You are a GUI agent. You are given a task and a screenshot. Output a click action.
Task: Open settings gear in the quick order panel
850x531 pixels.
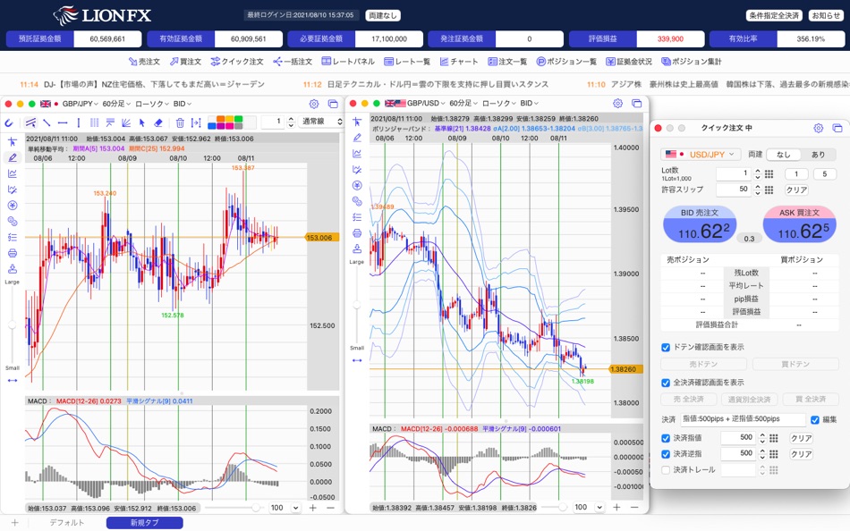(x=818, y=128)
